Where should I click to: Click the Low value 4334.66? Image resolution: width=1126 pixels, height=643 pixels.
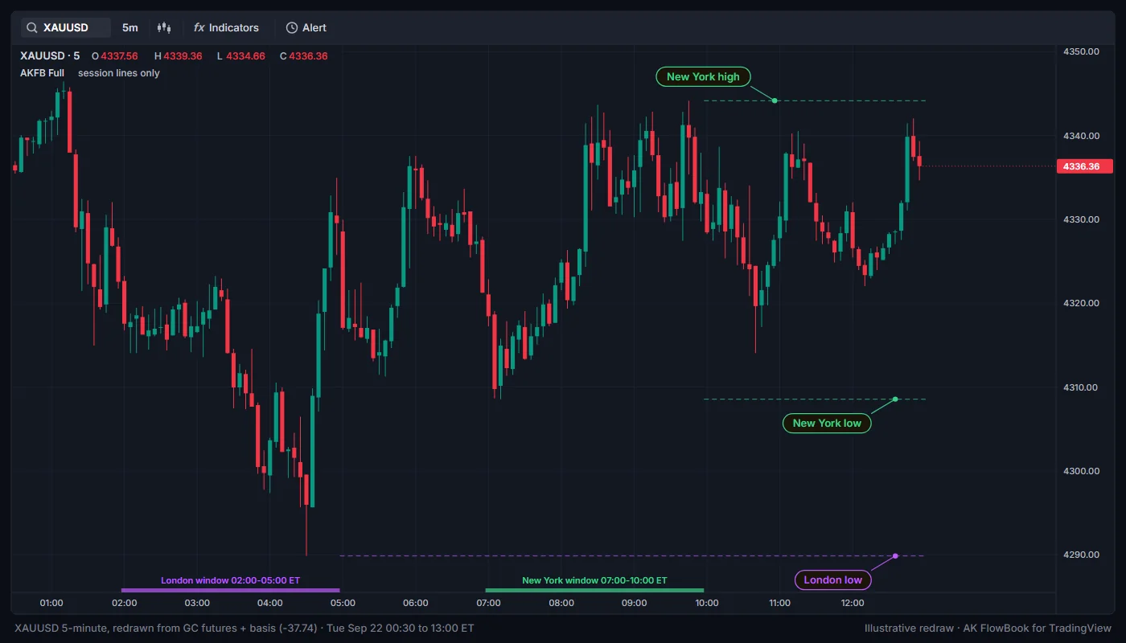[246, 56]
